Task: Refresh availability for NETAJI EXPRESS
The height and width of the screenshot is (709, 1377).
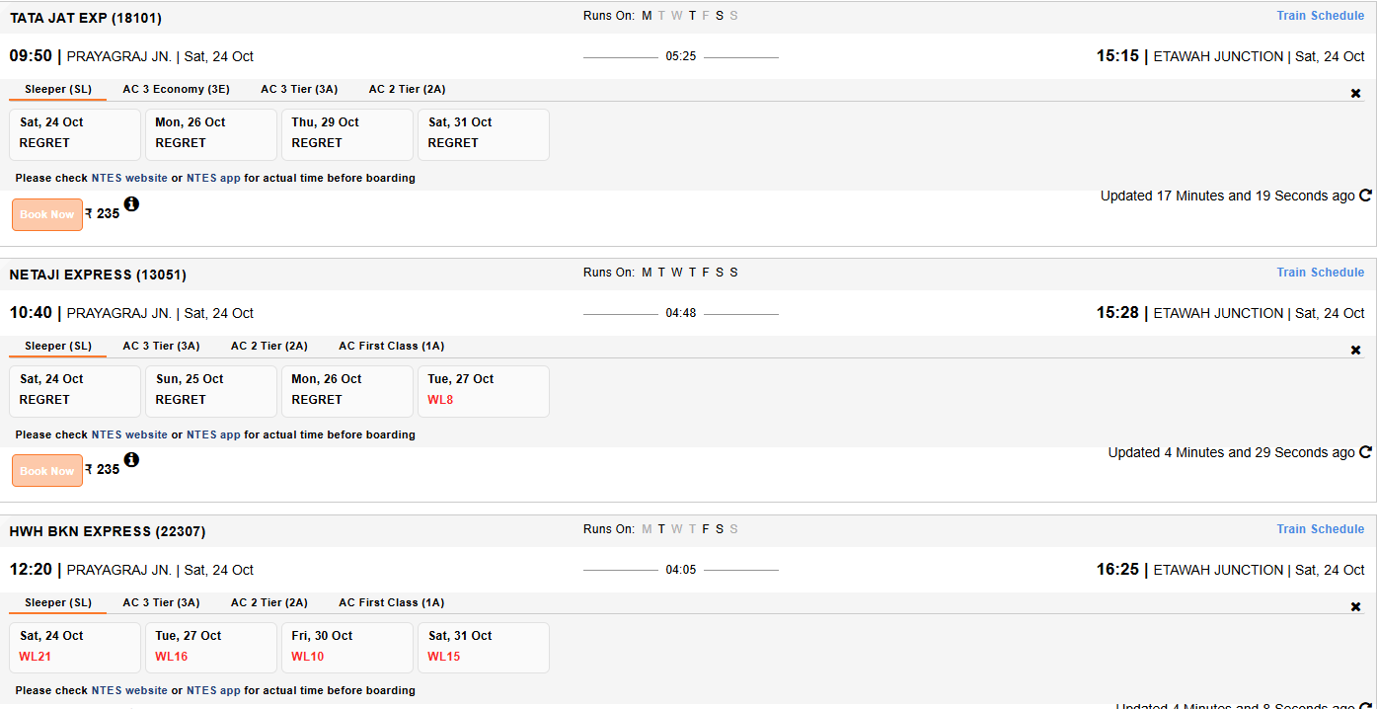Action: [1366, 452]
